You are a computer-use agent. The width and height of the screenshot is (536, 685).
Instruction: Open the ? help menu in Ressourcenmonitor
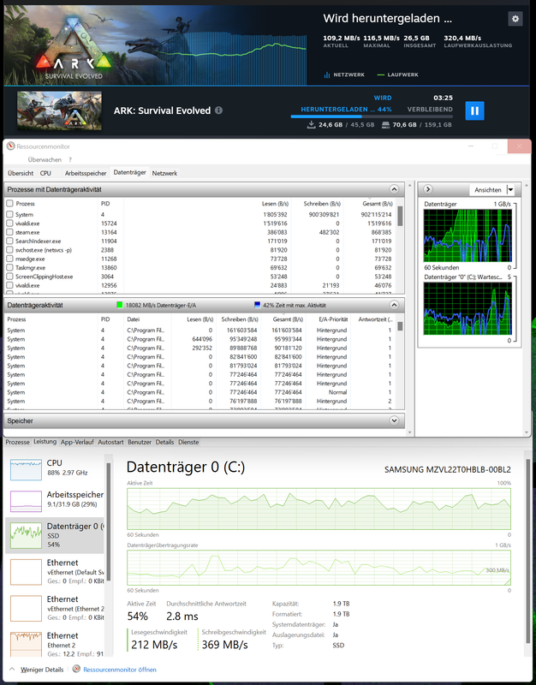[x=70, y=159]
